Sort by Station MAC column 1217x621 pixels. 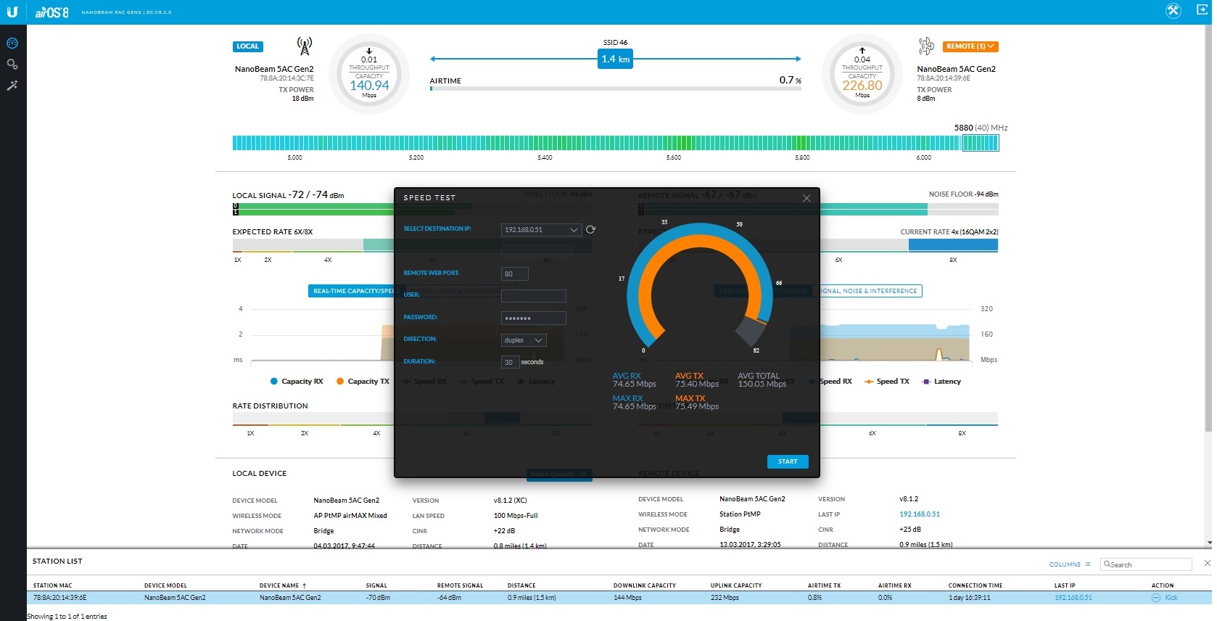(x=52, y=585)
